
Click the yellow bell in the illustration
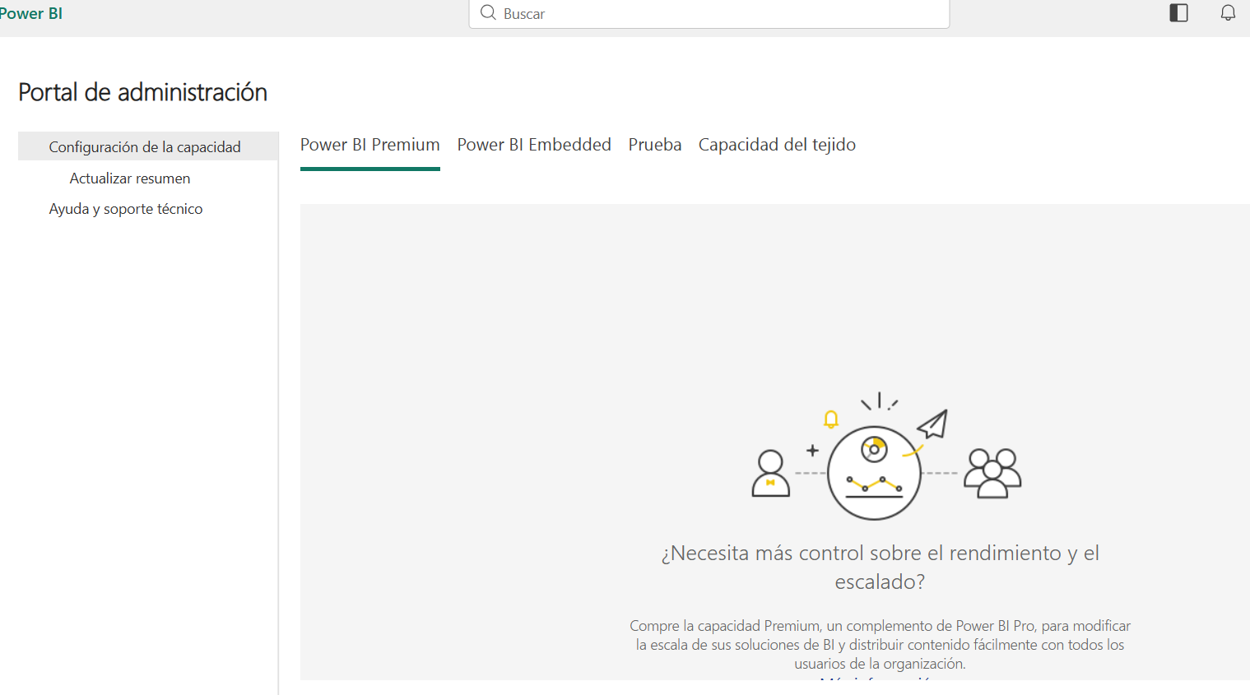[x=831, y=419]
